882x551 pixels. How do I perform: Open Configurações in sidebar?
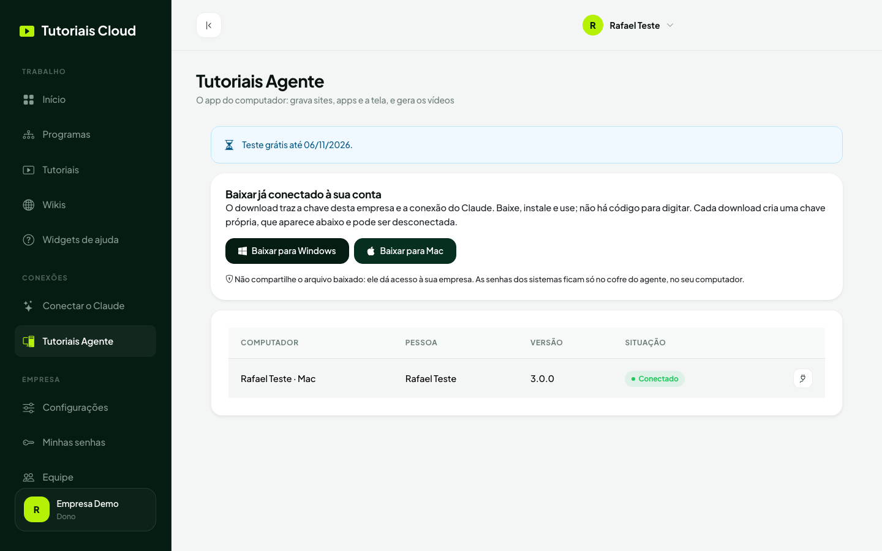[85, 408]
